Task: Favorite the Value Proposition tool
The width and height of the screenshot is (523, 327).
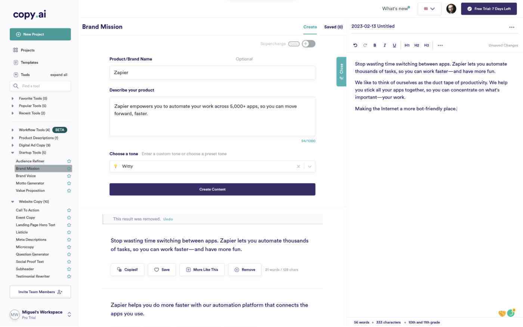Action: pos(69,191)
